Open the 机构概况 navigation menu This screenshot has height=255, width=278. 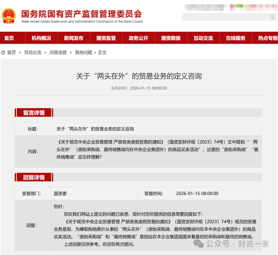tap(41, 38)
